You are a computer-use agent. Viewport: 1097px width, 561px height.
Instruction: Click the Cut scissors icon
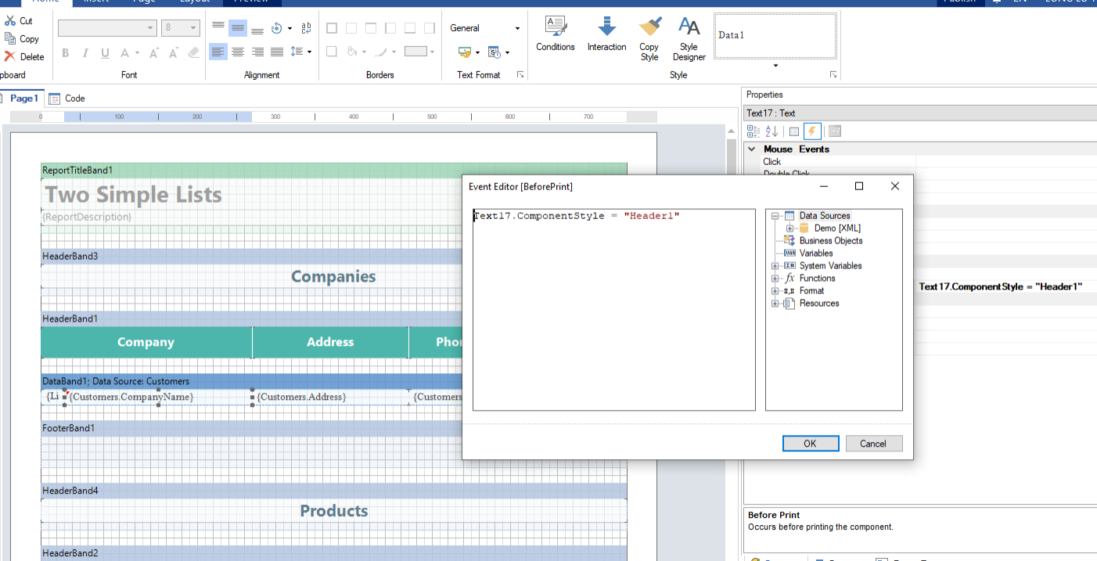9,21
